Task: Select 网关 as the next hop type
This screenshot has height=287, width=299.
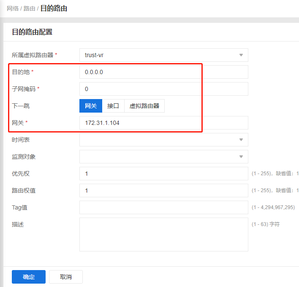Action: [x=91, y=106]
